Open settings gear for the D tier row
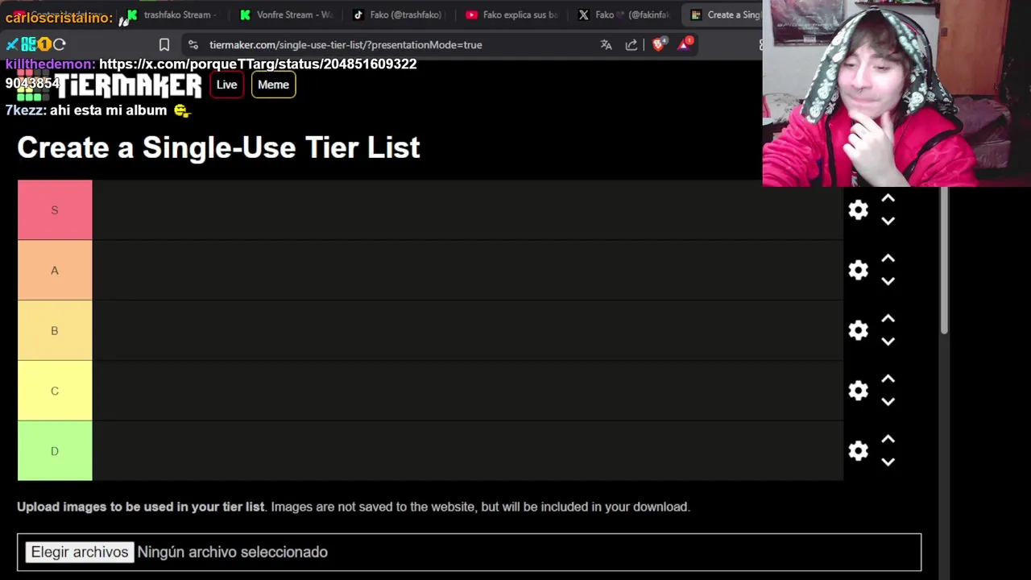The height and width of the screenshot is (580, 1031). click(858, 450)
